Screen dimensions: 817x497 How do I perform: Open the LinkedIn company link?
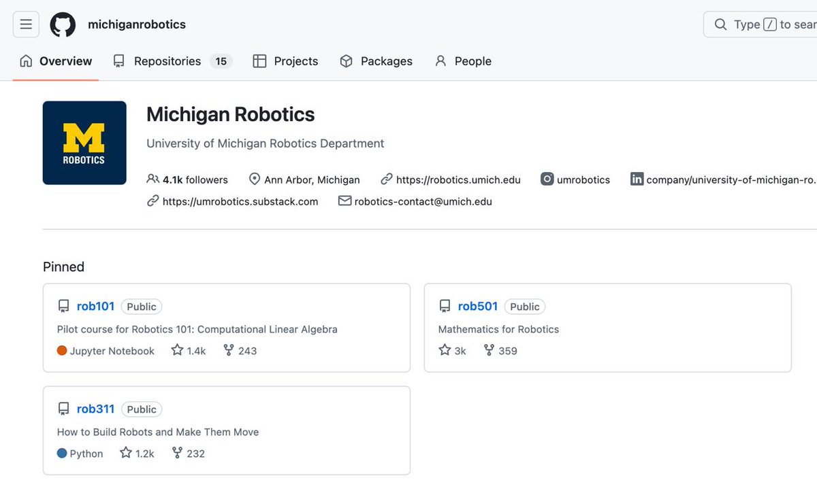click(731, 179)
